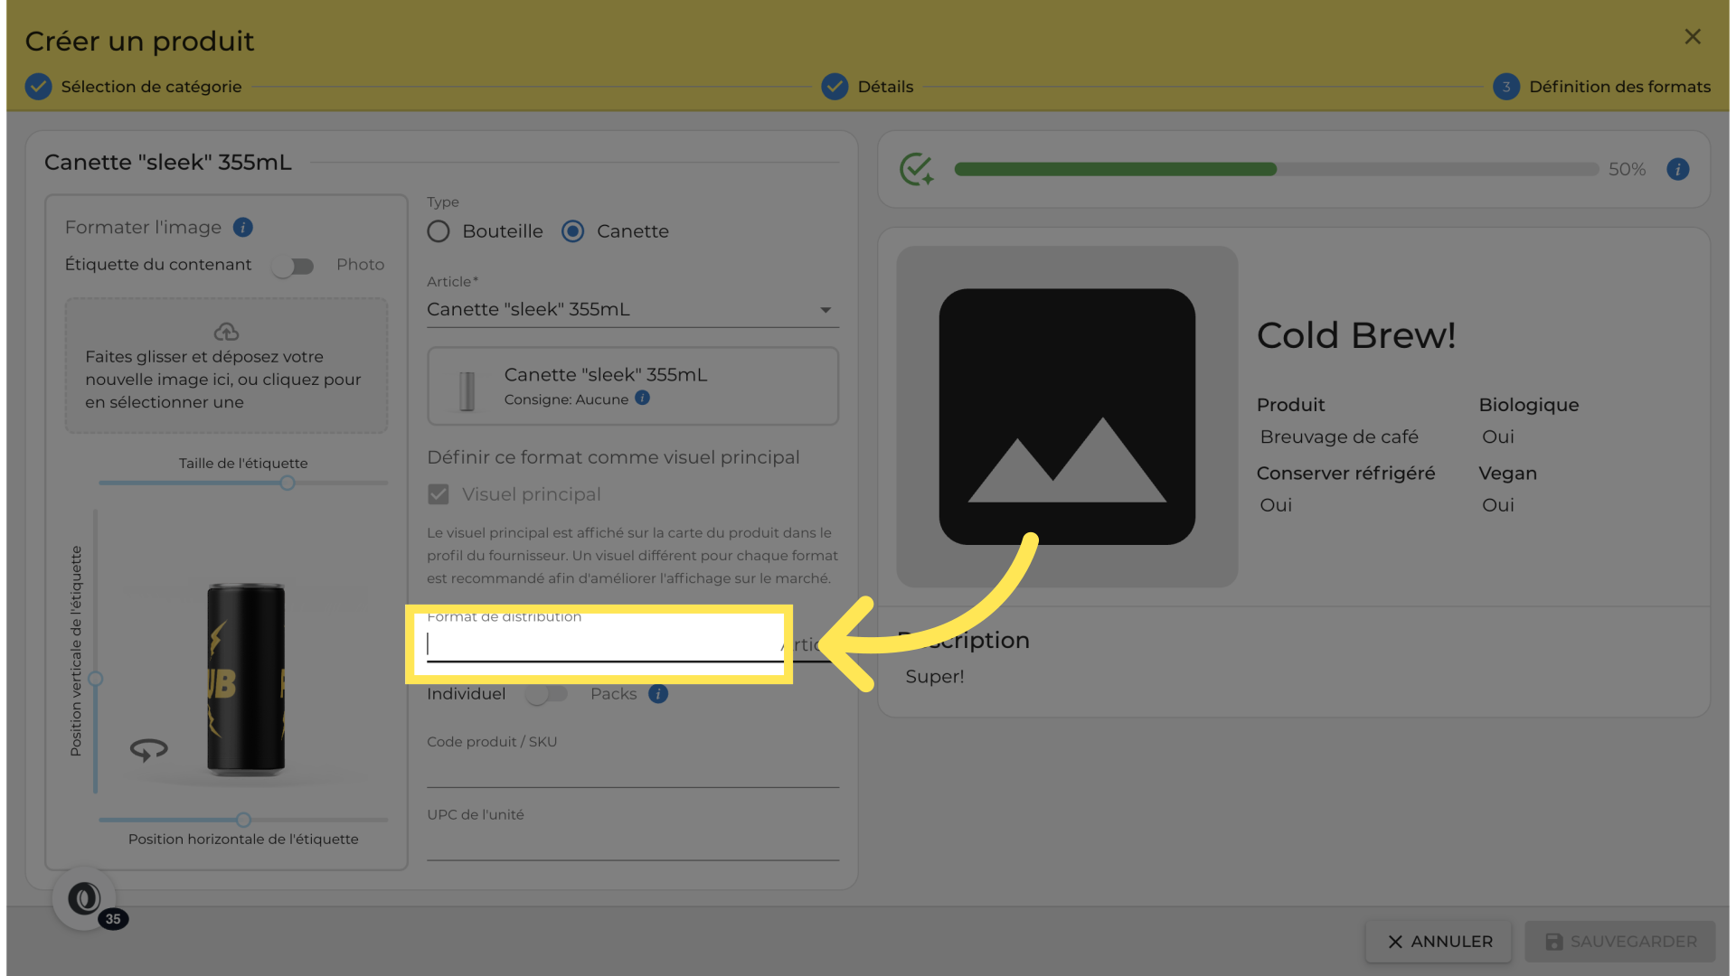Image resolution: width=1736 pixels, height=976 pixels.
Task: Click the rotate can arrow icon
Action: [x=149, y=749]
